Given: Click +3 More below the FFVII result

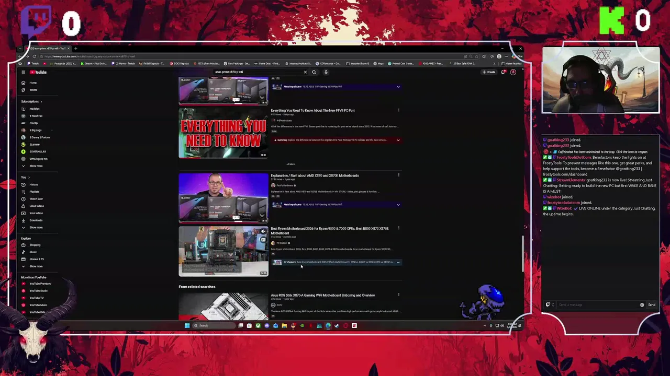Looking at the screenshot, I should point(291,164).
